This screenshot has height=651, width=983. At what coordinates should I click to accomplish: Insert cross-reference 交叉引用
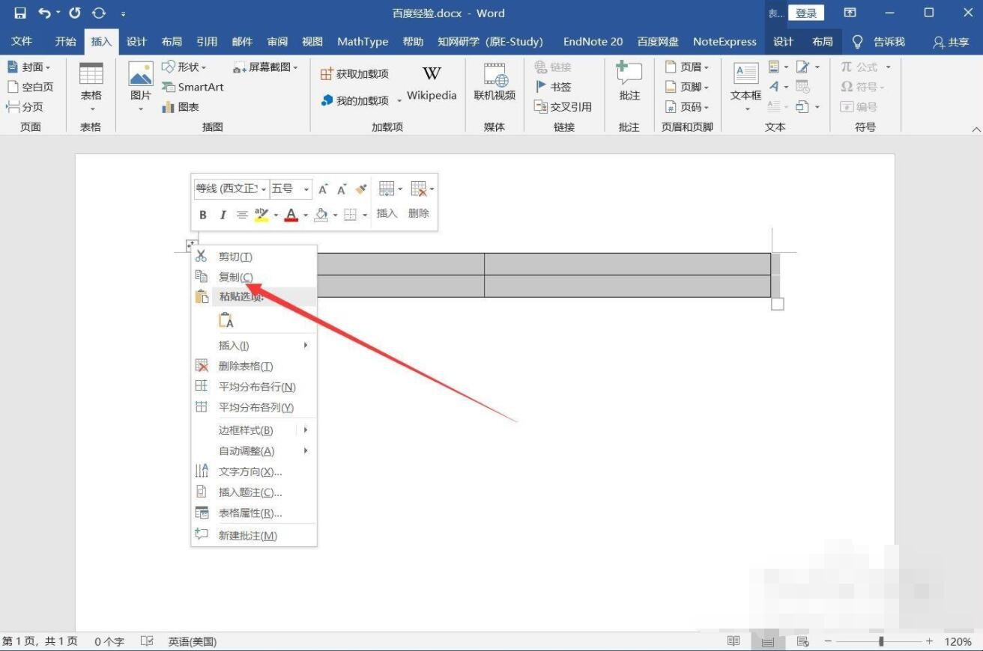[563, 107]
